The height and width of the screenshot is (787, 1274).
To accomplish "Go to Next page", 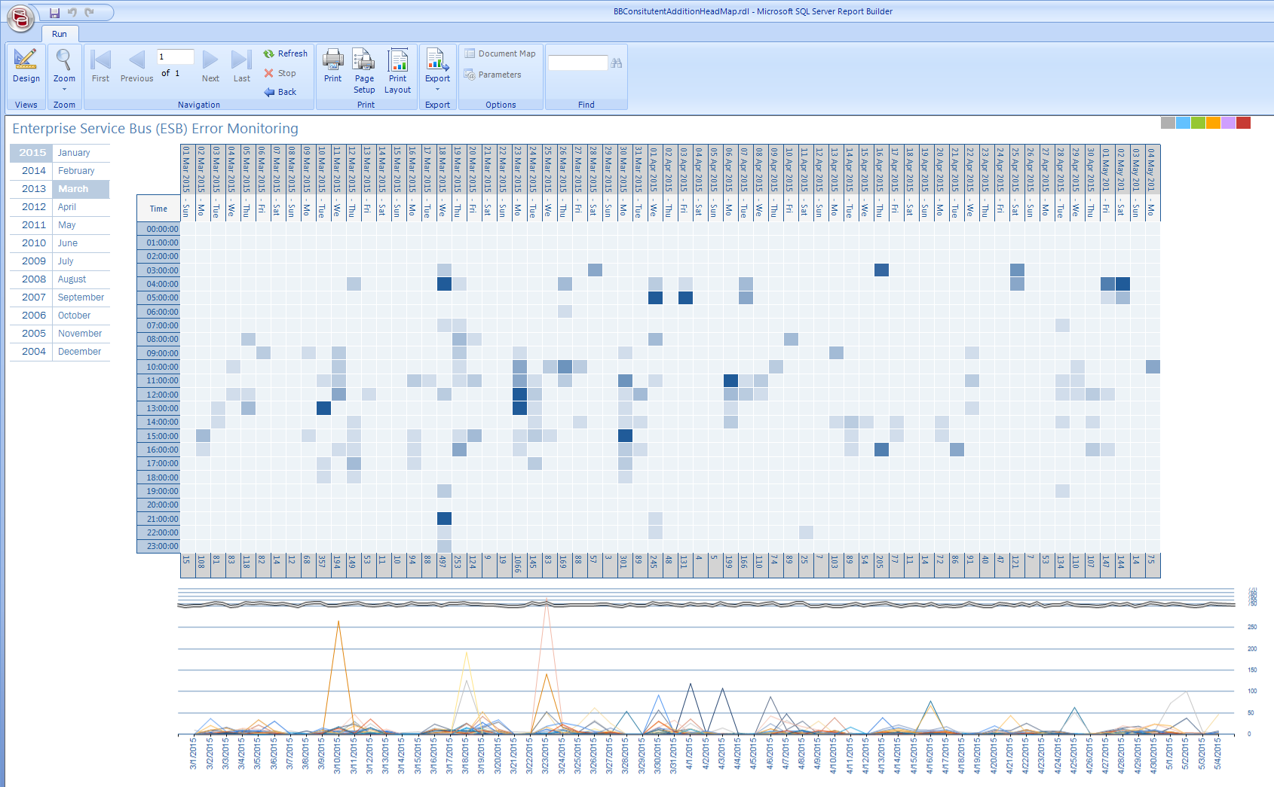I will click(210, 66).
